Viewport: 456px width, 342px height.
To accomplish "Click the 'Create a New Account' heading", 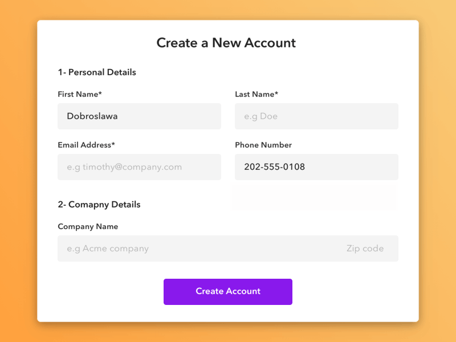I will point(226,43).
